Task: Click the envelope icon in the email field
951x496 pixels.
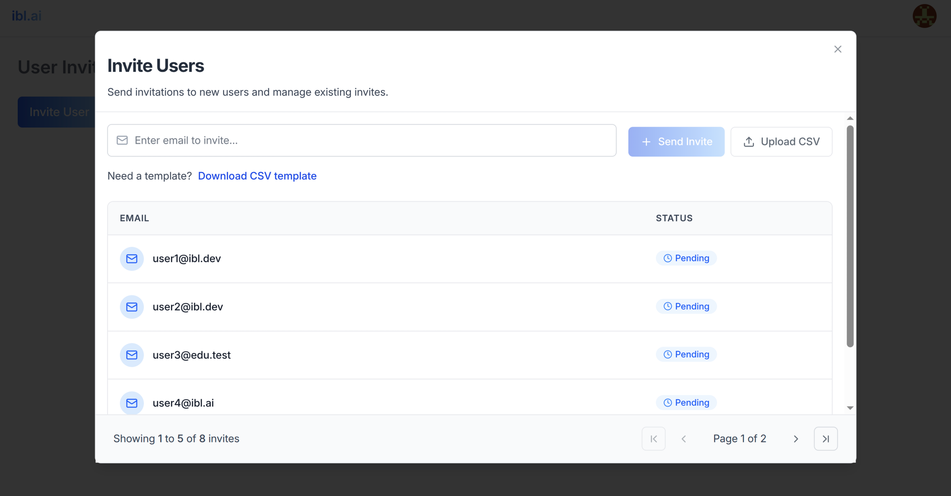Action: click(x=122, y=140)
